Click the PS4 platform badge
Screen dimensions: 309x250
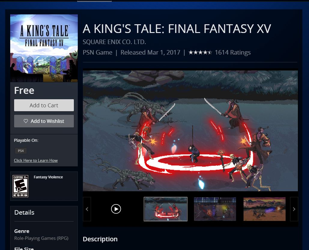pos(21,151)
